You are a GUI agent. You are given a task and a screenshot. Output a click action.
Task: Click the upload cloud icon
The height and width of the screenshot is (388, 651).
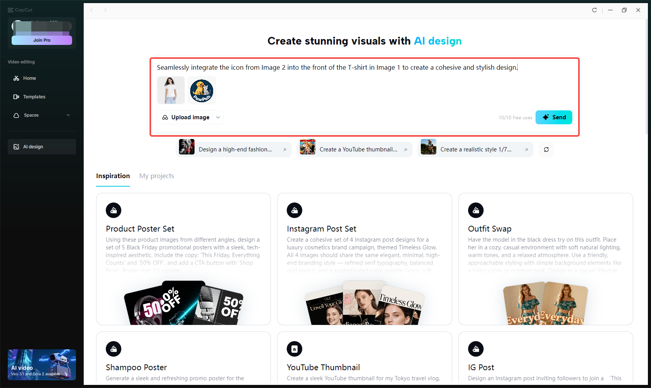pos(165,117)
